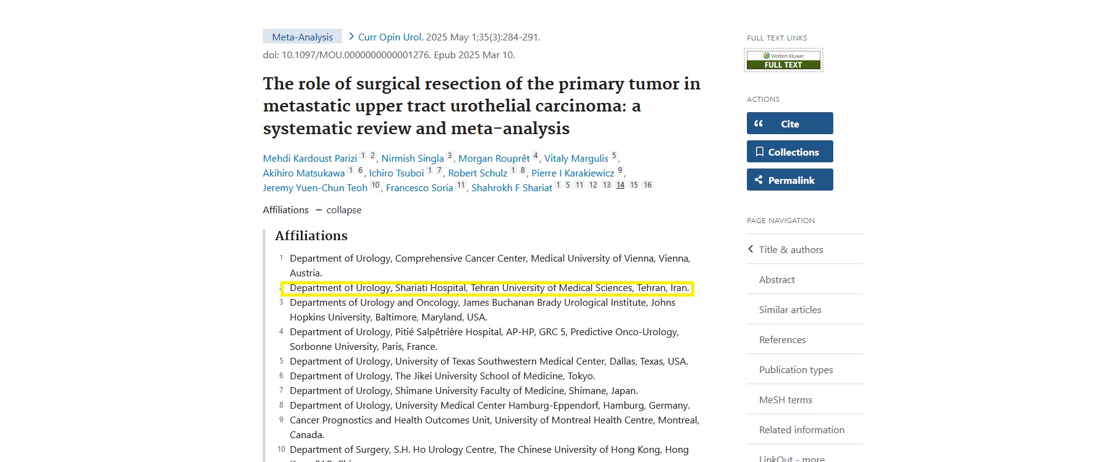Open author Shahrokh F Shariat

[x=512, y=188]
